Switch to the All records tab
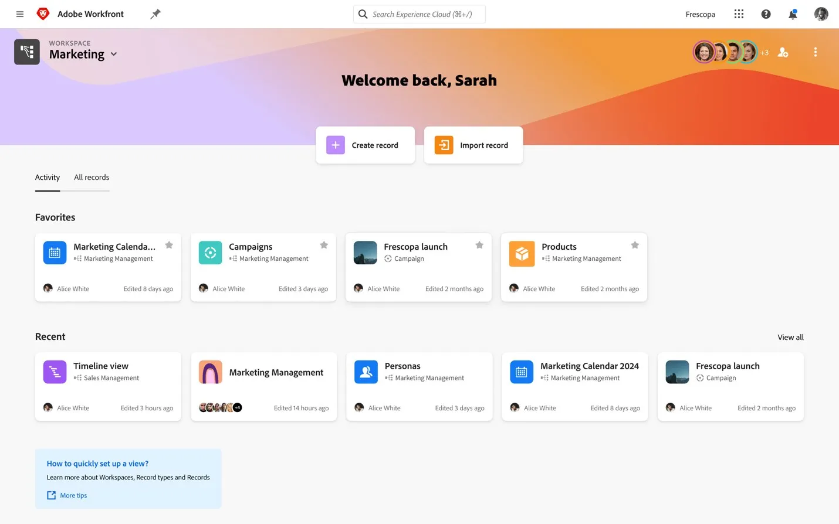 click(91, 177)
